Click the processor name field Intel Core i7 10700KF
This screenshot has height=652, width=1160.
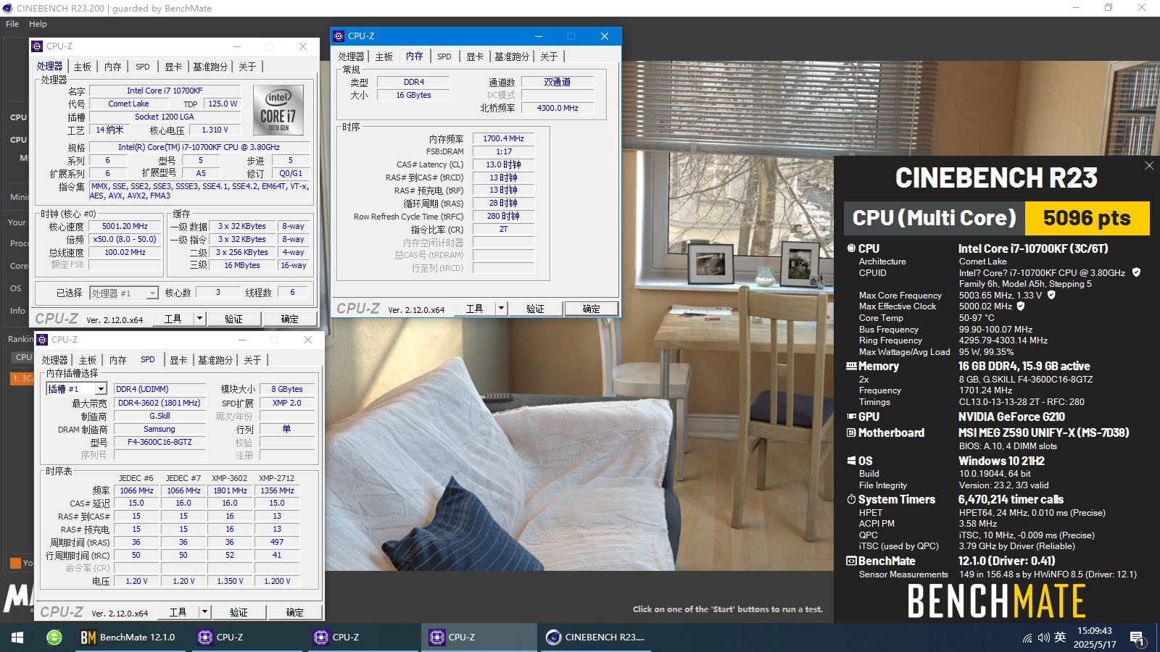pyautogui.click(x=164, y=91)
